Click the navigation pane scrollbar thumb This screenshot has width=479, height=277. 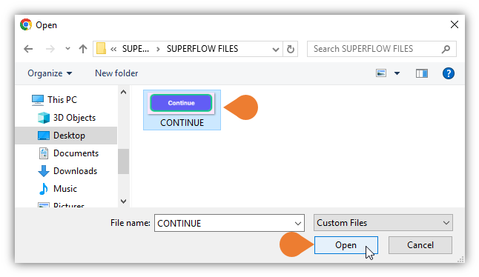click(123, 161)
